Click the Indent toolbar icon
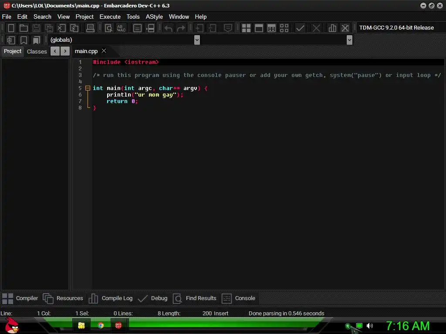 pos(199,28)
